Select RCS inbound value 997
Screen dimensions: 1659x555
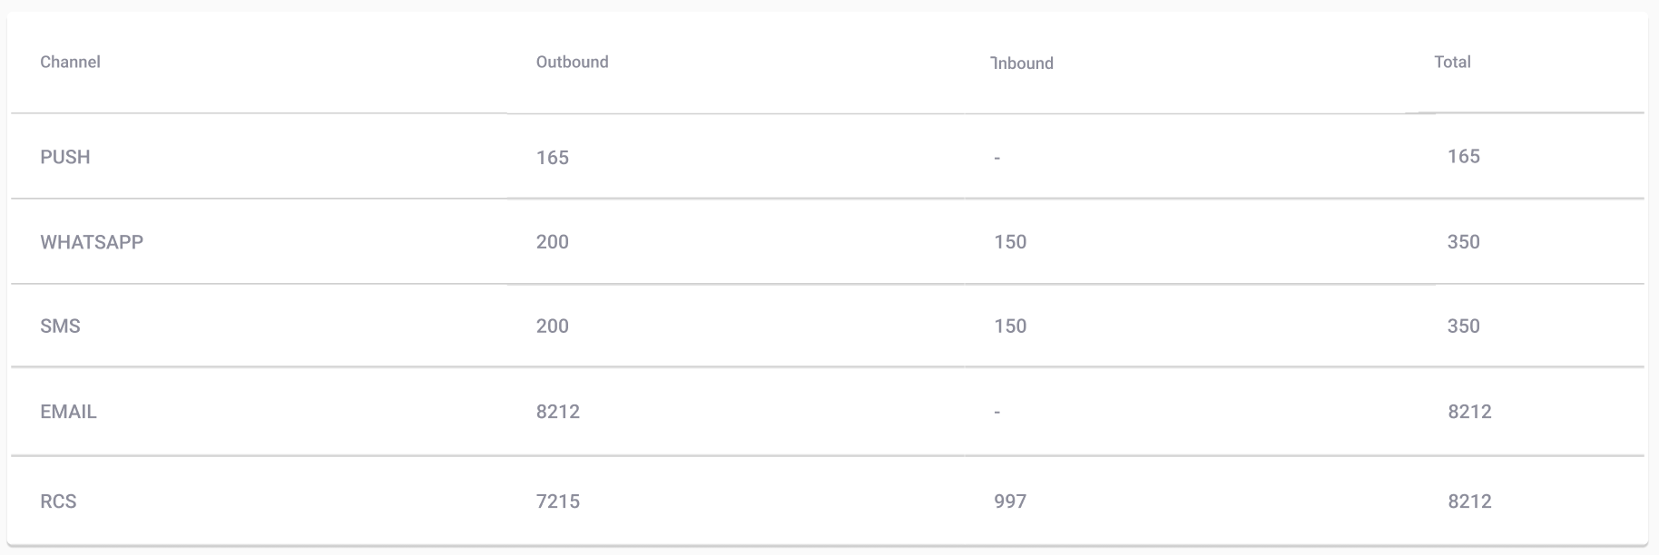click(x=1010, y=501)
